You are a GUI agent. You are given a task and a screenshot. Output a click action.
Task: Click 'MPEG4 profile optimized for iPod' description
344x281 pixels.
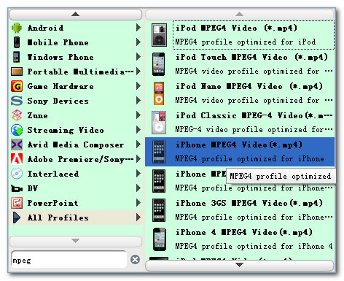(x=246, y=42)
